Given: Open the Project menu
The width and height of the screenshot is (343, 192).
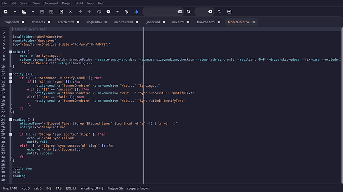Looking at the screenshot, I should coord(67,3).
